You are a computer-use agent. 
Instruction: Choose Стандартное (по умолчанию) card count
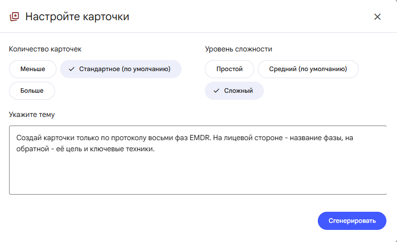[x=121, y=69]
